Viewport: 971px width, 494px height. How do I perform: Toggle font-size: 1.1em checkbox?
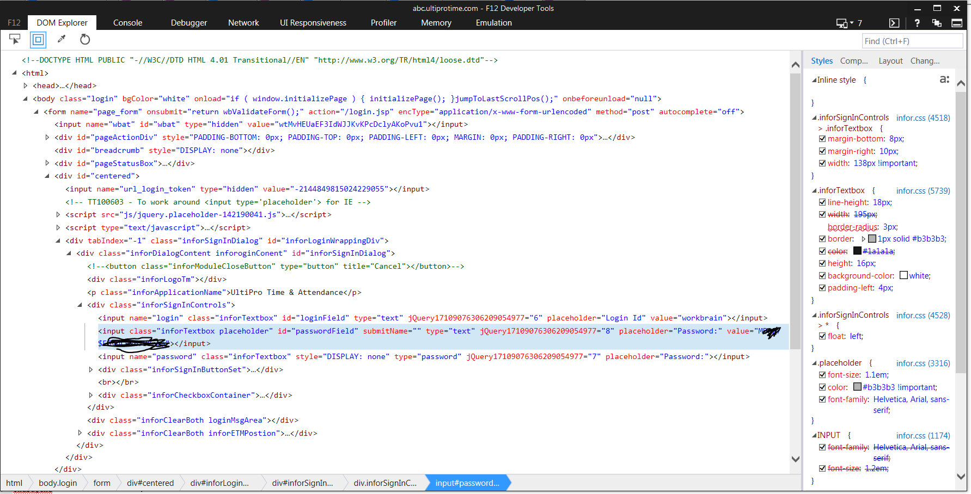822,375
